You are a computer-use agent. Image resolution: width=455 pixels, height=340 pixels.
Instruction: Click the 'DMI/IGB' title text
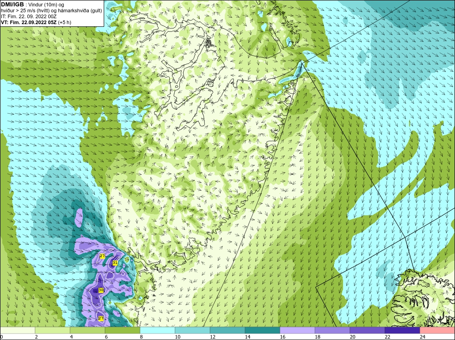pyautogui.click(x=12, y=5)
